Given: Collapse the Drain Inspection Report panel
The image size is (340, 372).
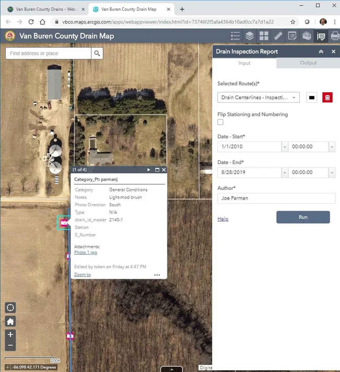Looking at the screenshot, I should (321, 51).
